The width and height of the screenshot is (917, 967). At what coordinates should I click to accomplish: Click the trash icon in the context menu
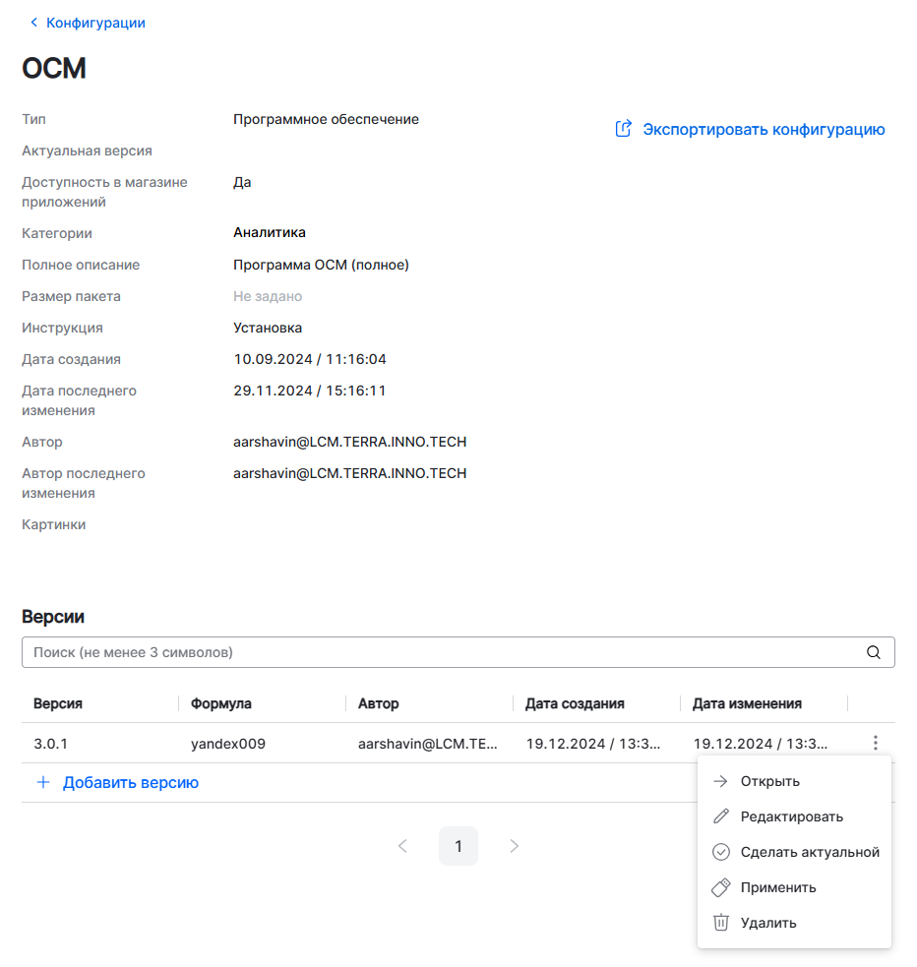coord(720,923)
